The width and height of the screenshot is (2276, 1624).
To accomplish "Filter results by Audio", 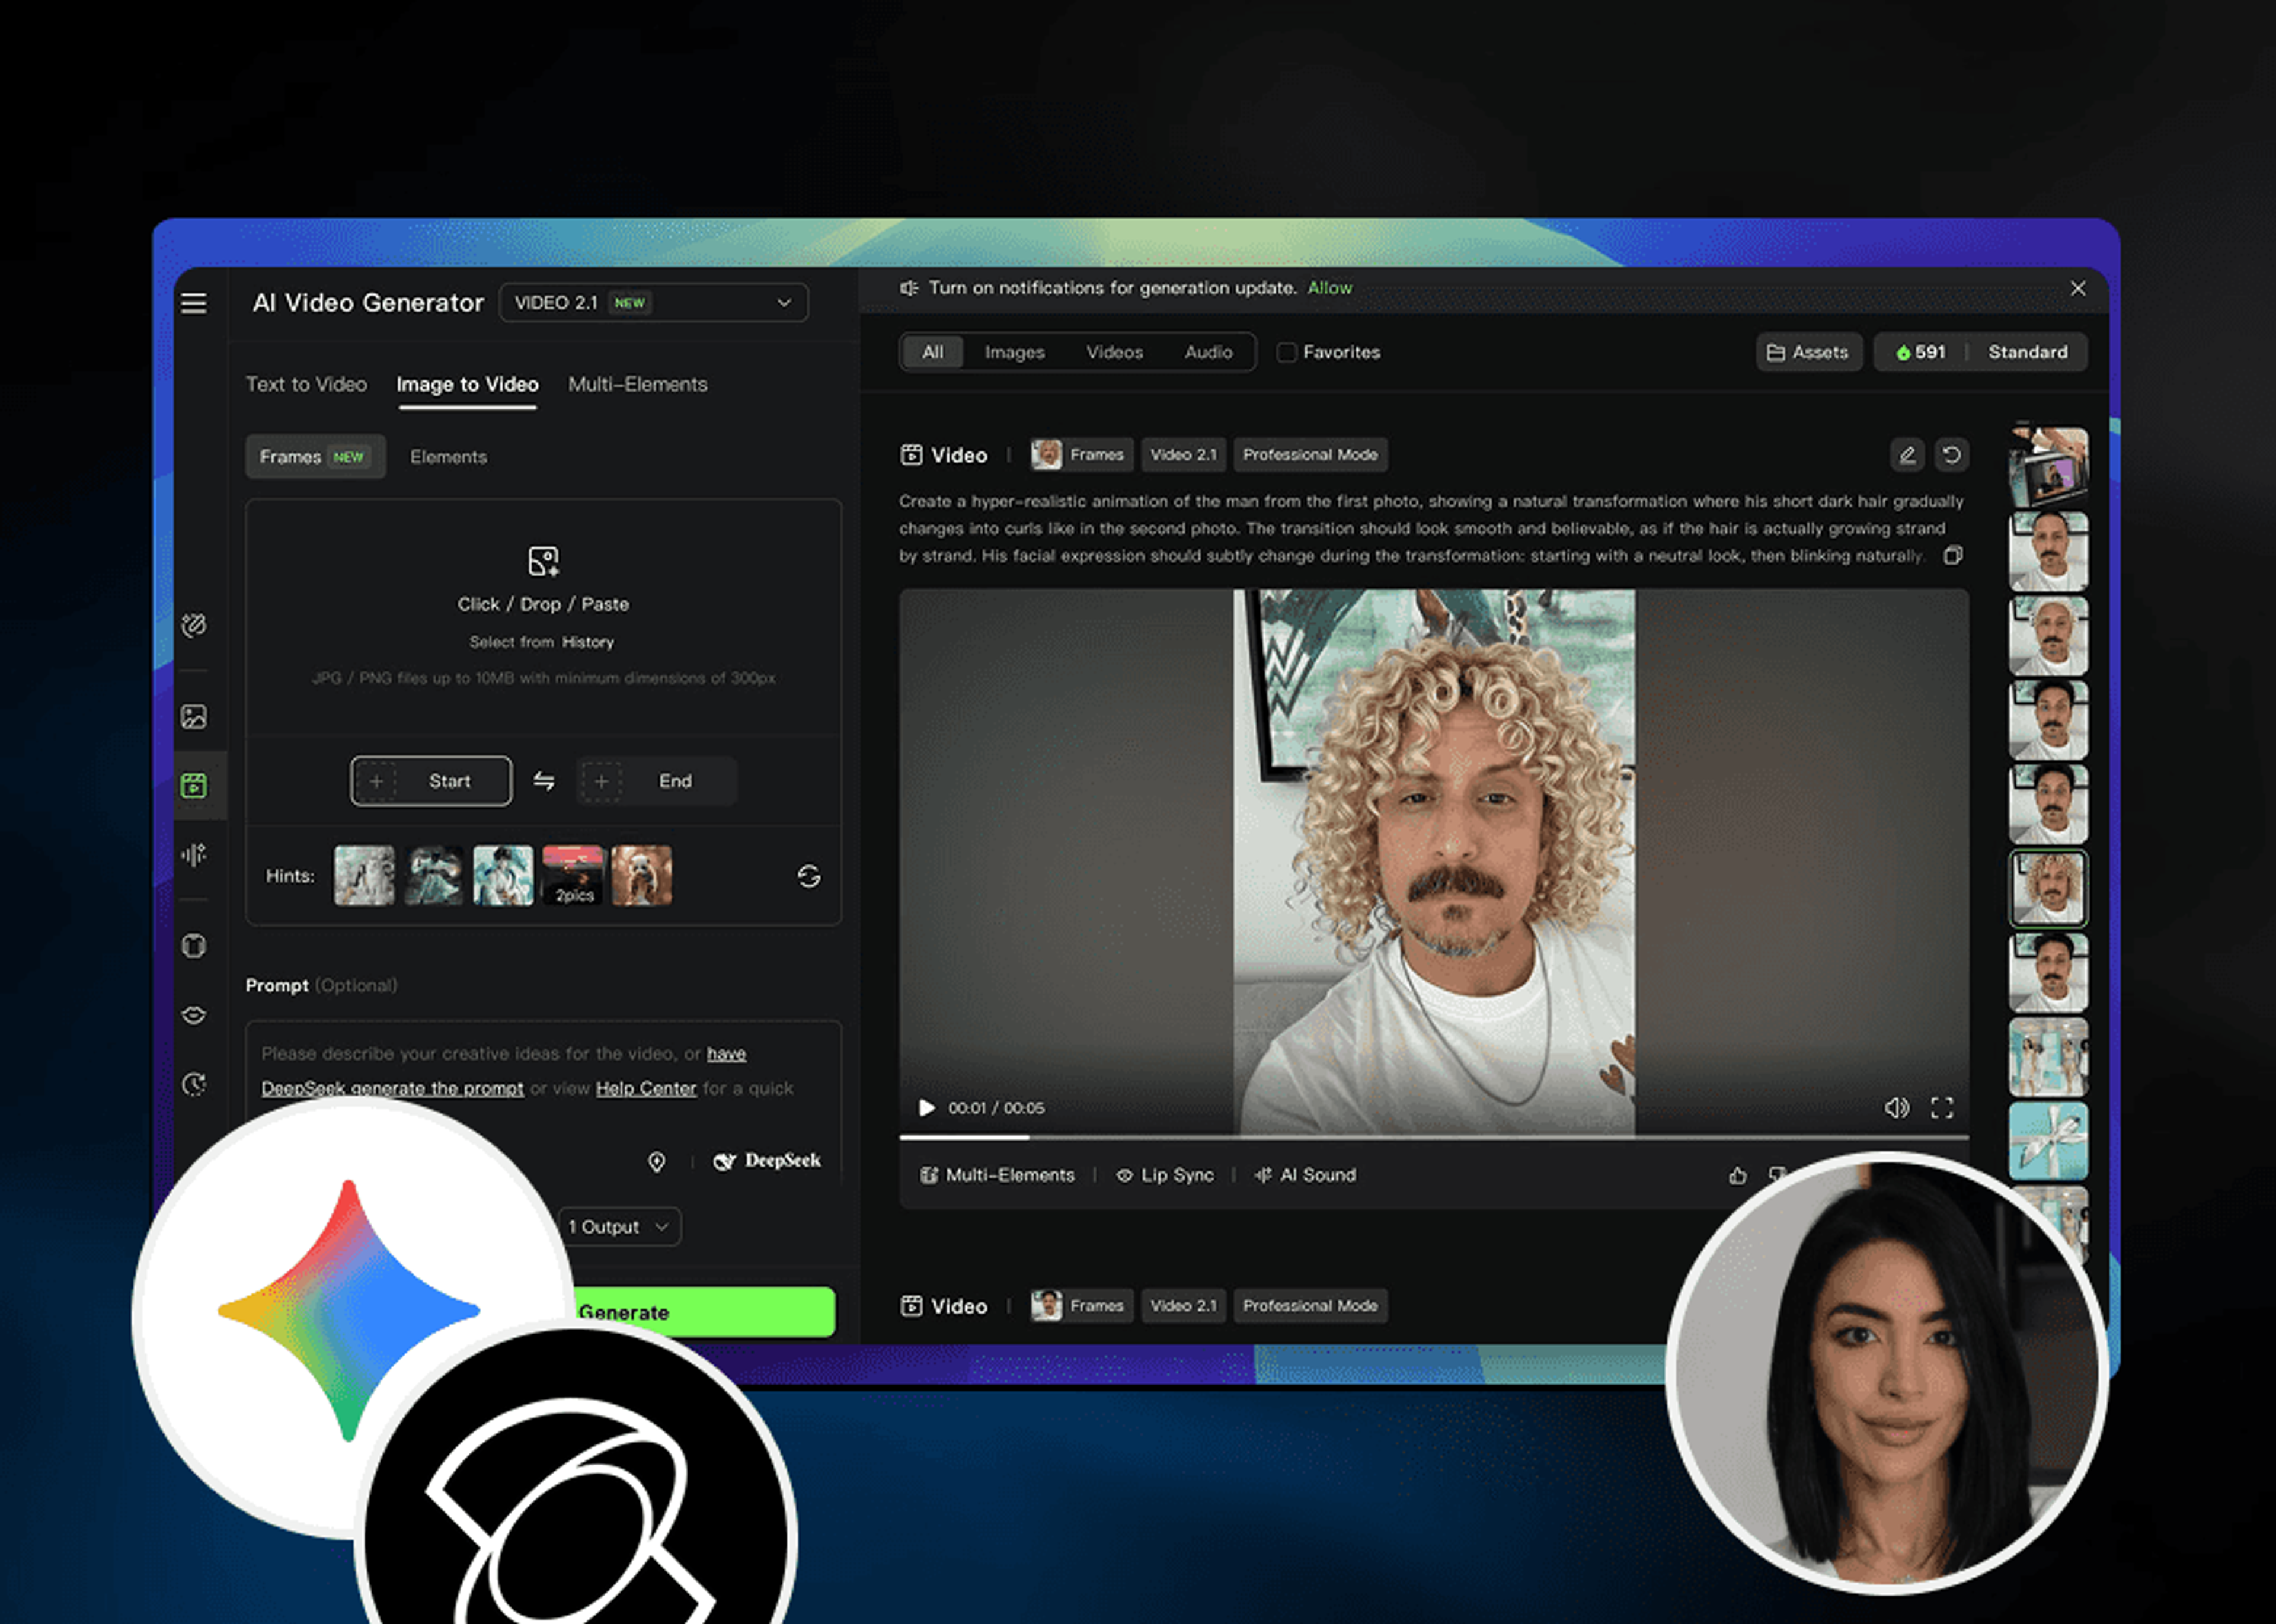I will 1209,352.
